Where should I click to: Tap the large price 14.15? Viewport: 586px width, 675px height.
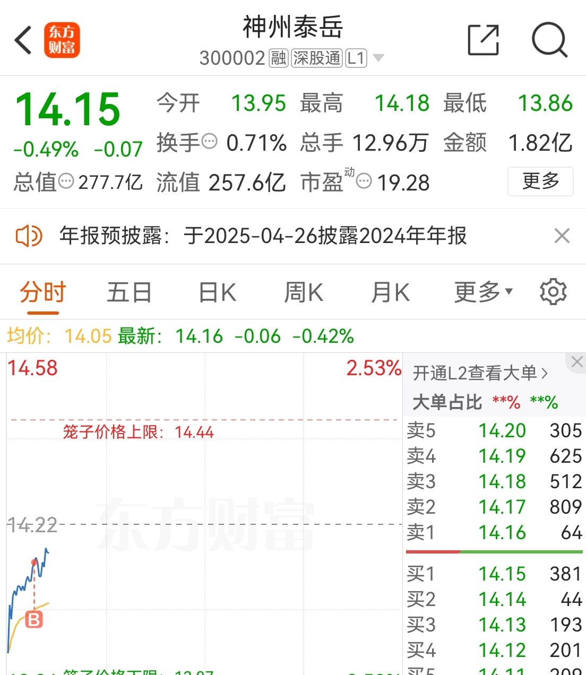click(68, 109)
